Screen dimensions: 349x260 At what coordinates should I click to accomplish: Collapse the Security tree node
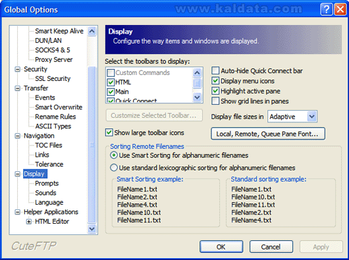click(17, 69)
